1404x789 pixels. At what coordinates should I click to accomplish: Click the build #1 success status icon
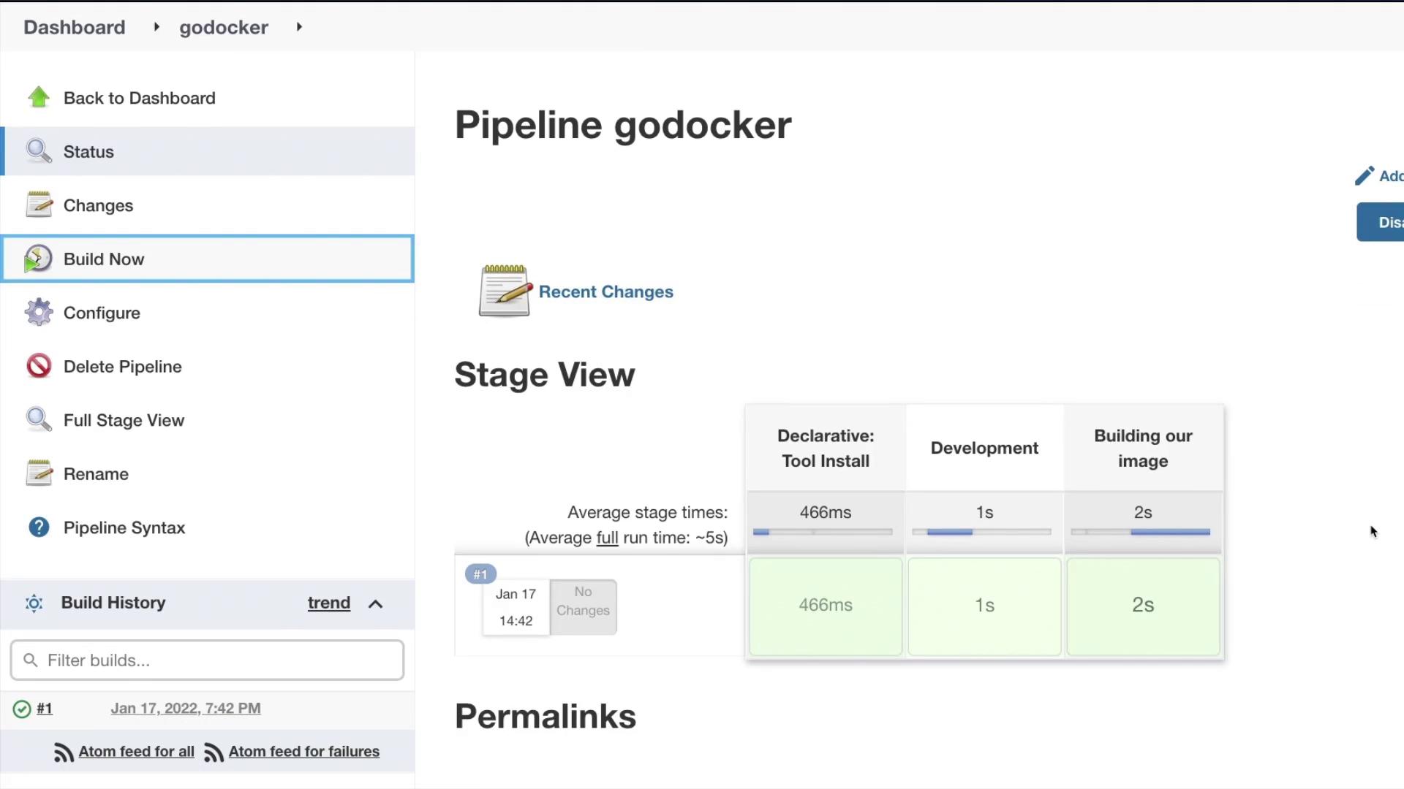(22, 709)
